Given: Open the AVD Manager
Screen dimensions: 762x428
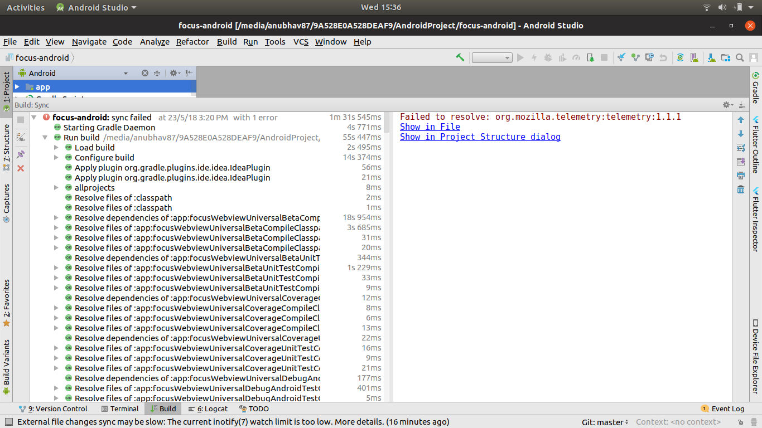Looking at the screenshot, I should pyautogui.click(x=694, y=57).
